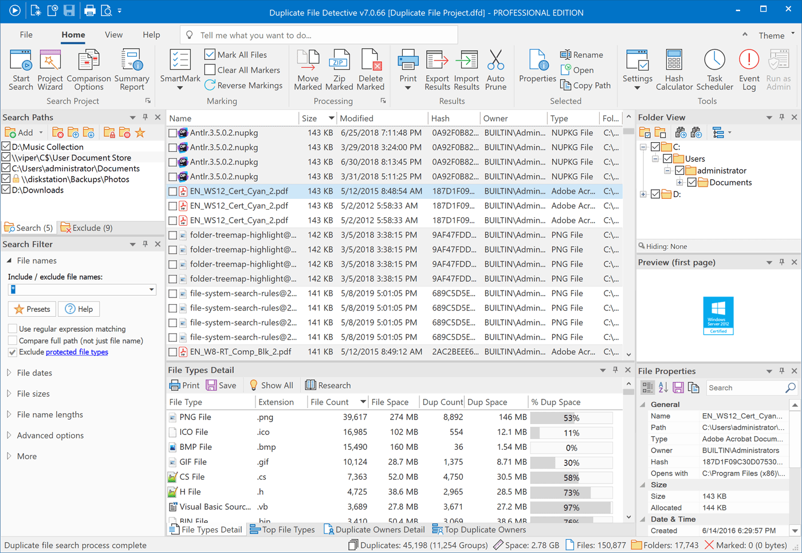Open the Task Scheduler
Screen dimensions: 802x553
click(x=714, y=69)
